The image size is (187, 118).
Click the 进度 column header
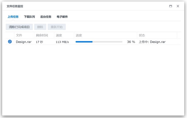coord(105,35)
